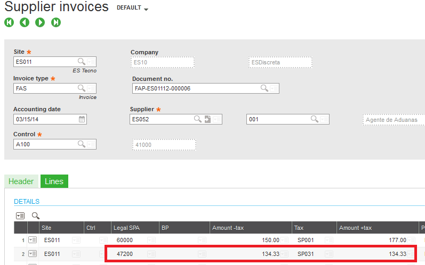This screenshot has height=265, width=425.
Task: Click the DETAILS section heading
Action: click(x=27, y=202)
